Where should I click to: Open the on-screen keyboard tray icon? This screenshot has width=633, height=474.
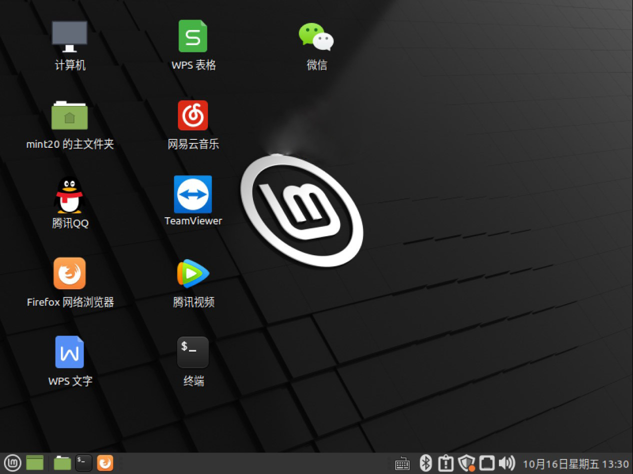[x=402, y=464]
